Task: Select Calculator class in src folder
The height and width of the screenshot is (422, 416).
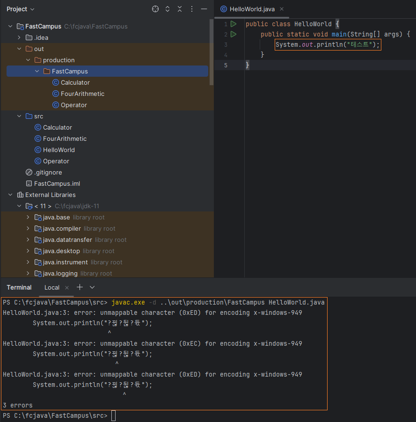Action: coord(53,127)
